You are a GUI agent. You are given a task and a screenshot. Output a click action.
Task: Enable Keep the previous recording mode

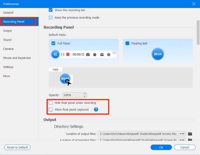tap(51, 18)
